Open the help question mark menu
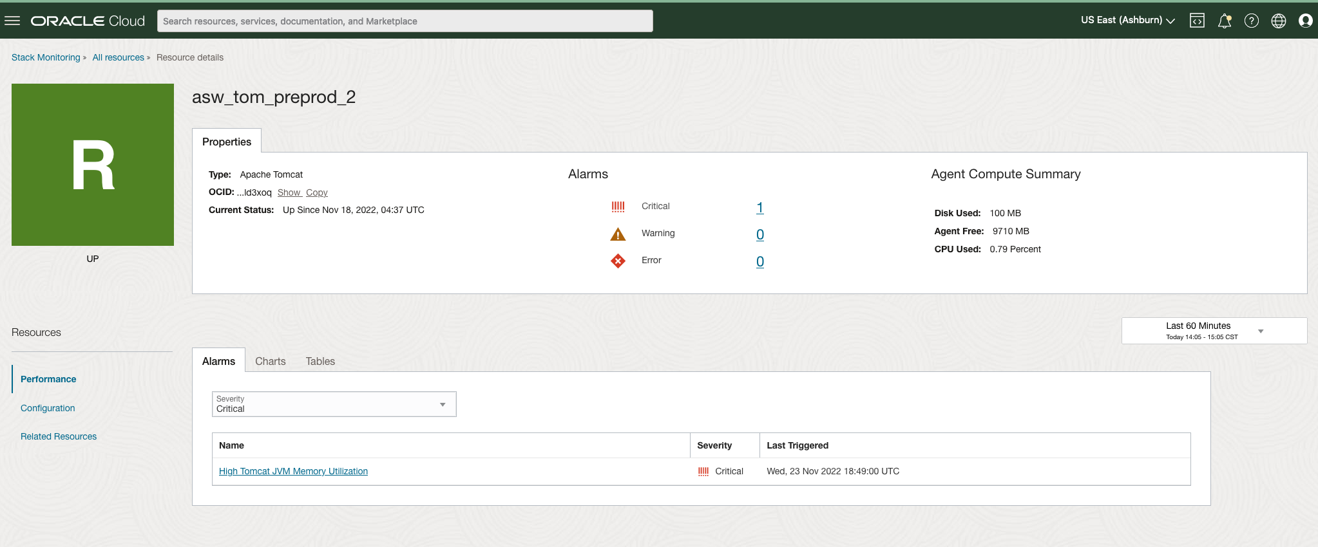This screenshot has width=1318, height=547. (1252, 21)
